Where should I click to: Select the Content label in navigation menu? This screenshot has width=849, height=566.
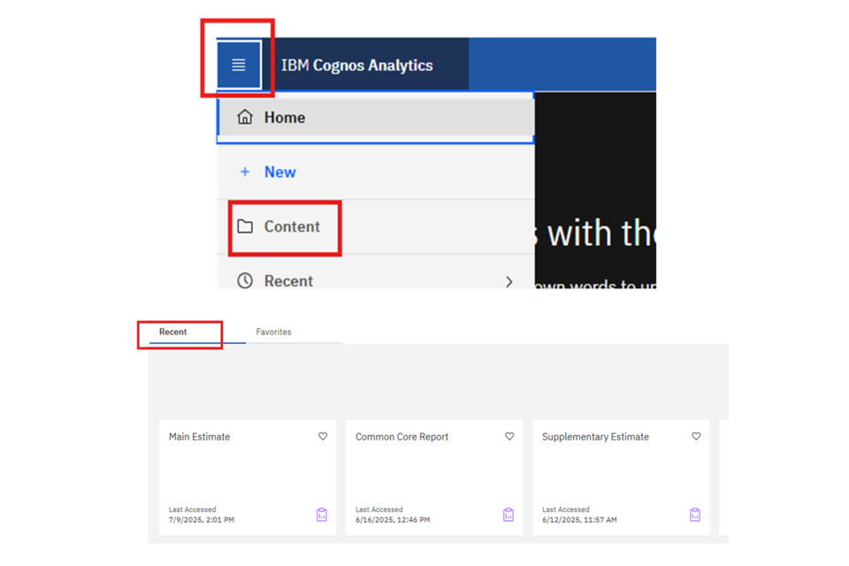pos(292,226)
